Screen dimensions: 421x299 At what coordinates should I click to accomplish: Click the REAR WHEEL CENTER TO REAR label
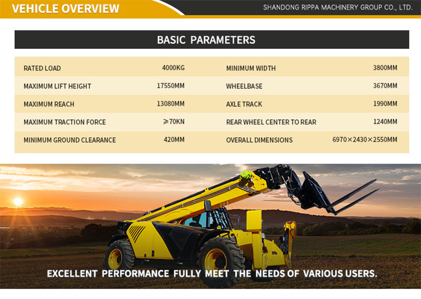pyautogui.click(x=271, y=122)
